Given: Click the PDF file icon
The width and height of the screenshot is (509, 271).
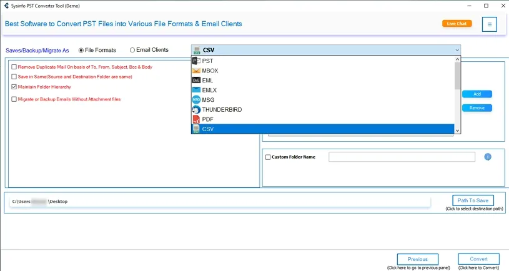Looking at the screenshot, I should click(x=196, y=119).
